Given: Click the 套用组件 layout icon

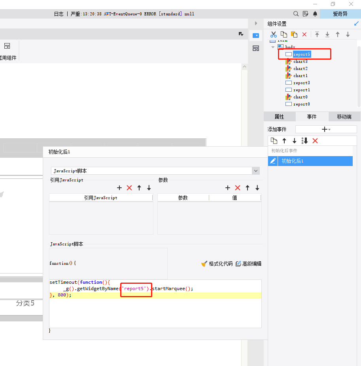Looking at the screenshot, I should [7, 46].
